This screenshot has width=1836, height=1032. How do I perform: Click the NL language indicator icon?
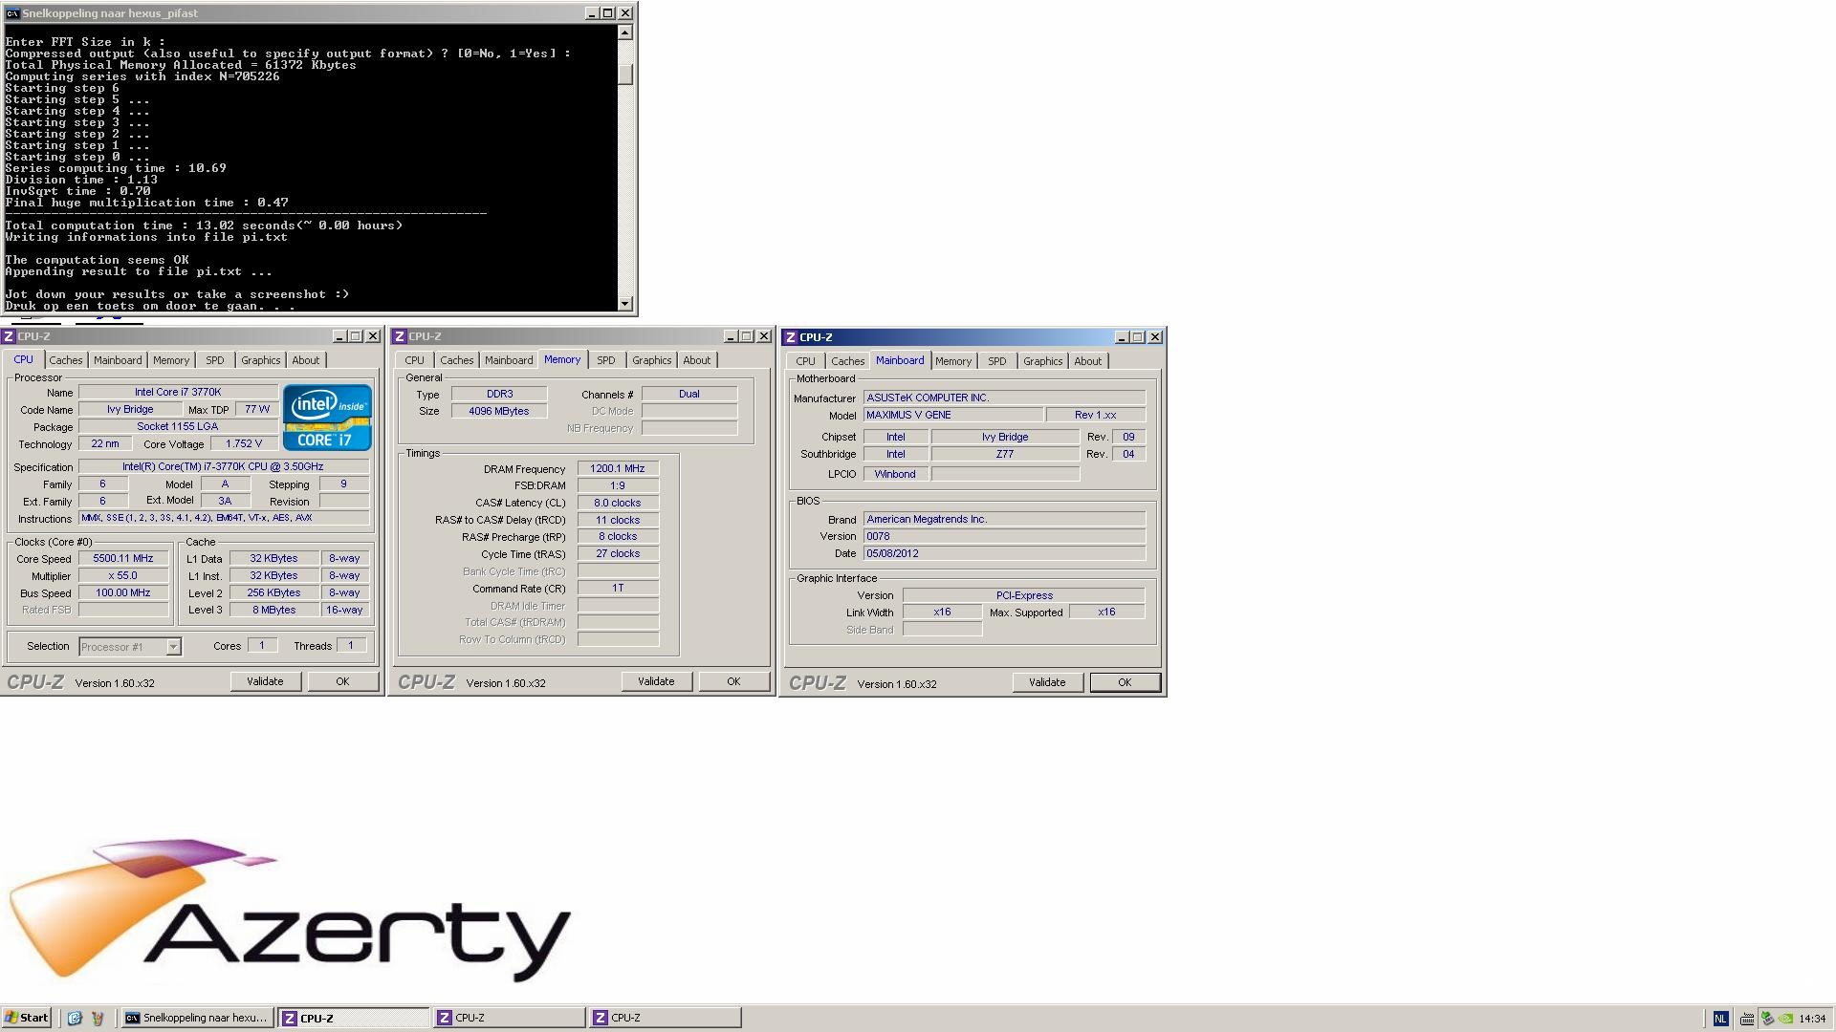tap(1721, 1019)
